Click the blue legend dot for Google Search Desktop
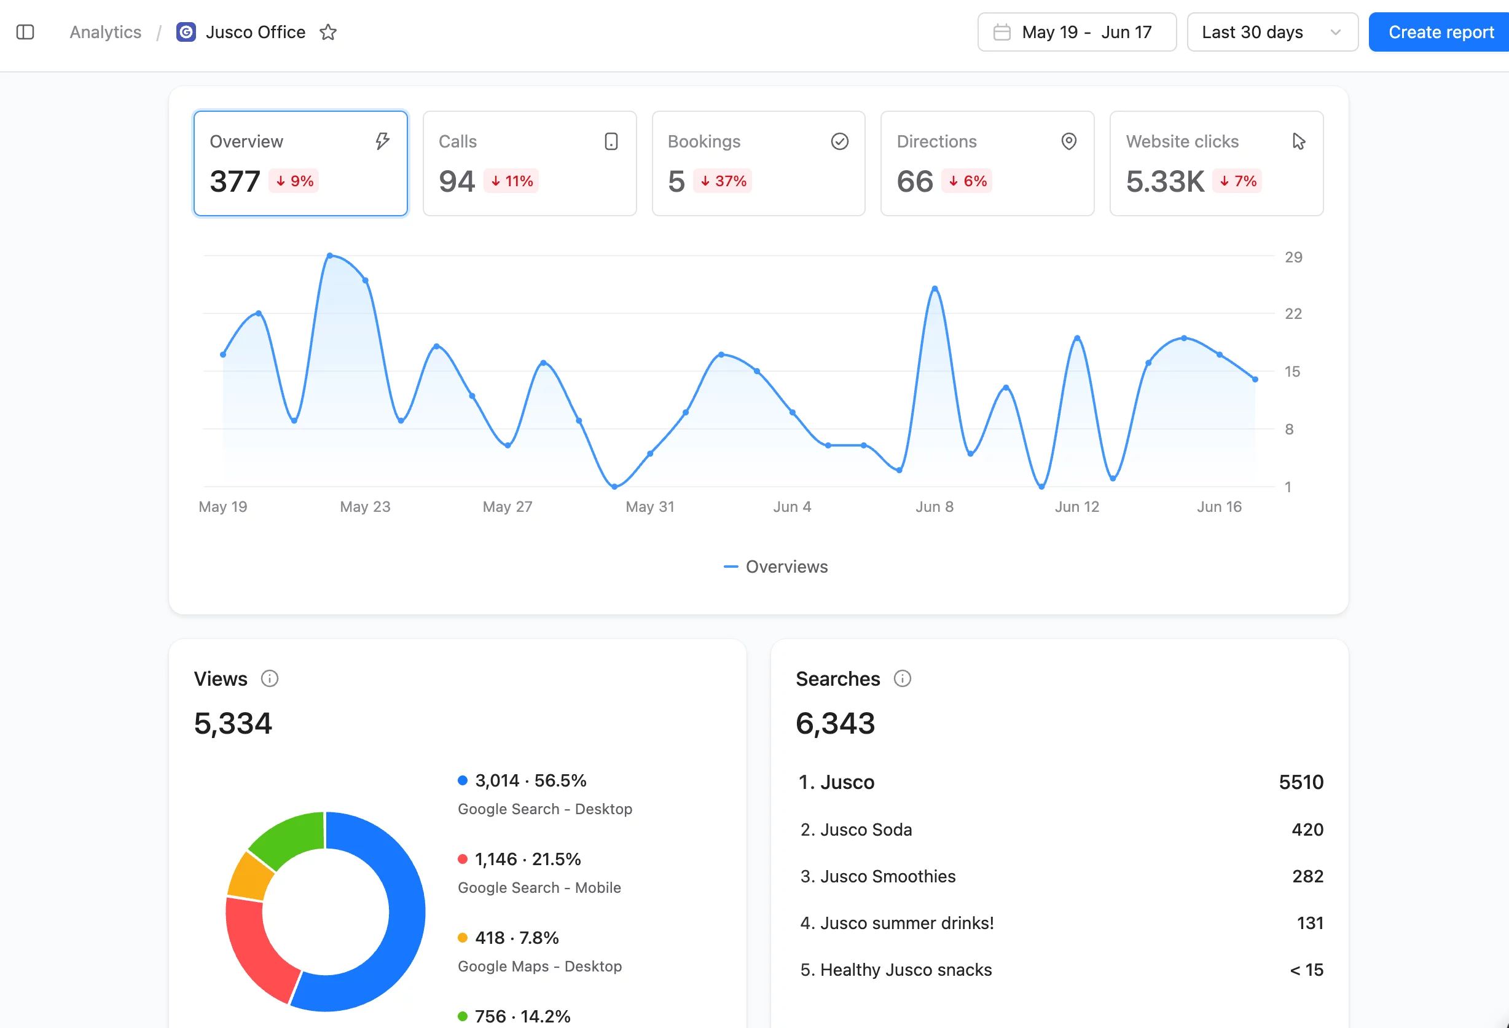 tap(462, 780)
